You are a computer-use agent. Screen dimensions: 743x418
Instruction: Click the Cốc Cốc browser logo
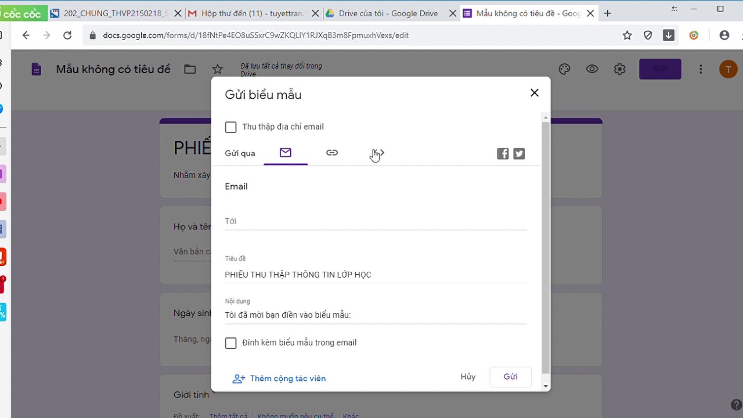22,13
